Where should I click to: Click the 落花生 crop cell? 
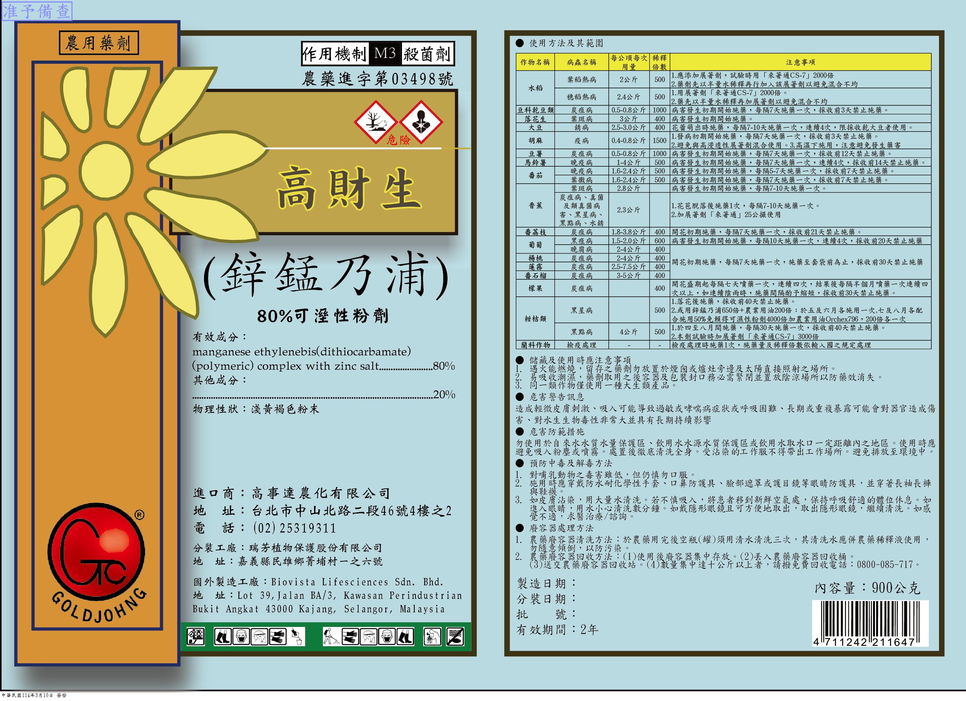coord(535,119)
